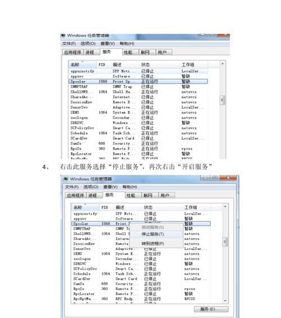Click scrollbar thumb in upper window list

click(x=223, y=100)
